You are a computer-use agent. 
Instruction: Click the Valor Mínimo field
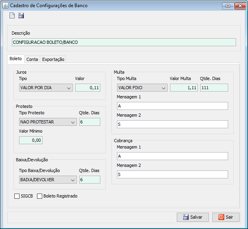pyautogui.click(x=31, y=140)
